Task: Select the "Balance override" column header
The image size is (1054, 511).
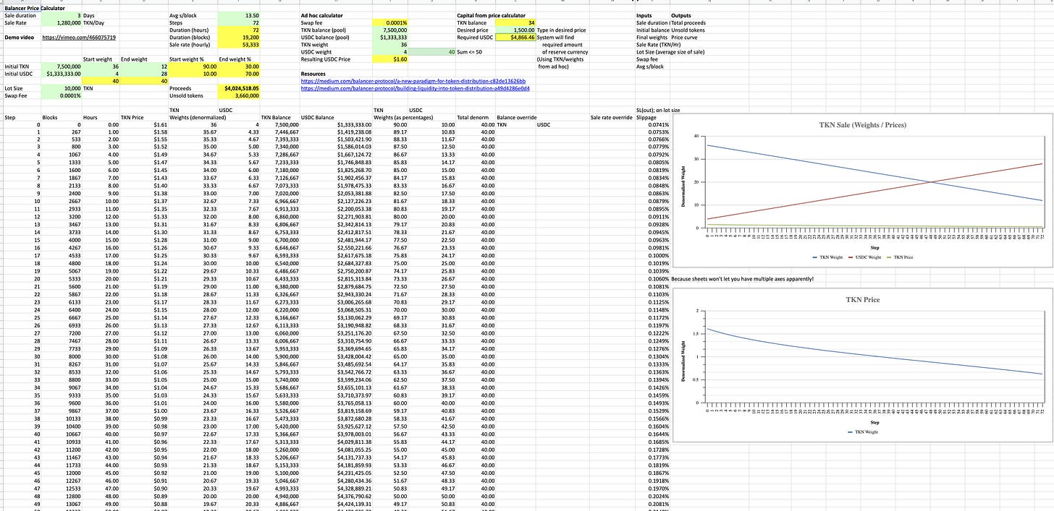Action: (517, 117)
